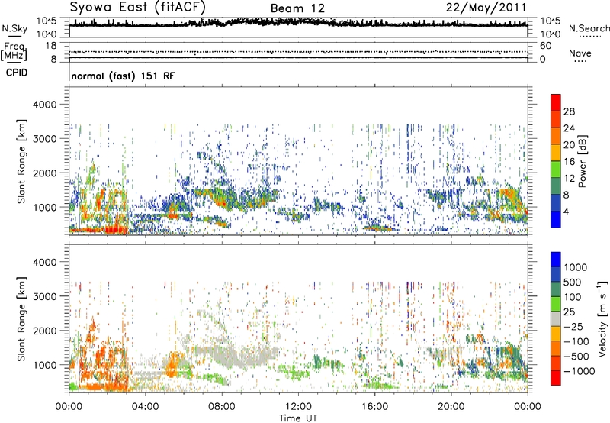The height and width of the screenshot is (423, 610).
Task: Click the "Power [dB]" color bar title
Action: coord(583,161)
